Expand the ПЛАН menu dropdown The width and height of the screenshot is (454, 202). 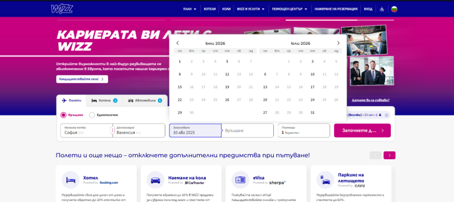190,9
